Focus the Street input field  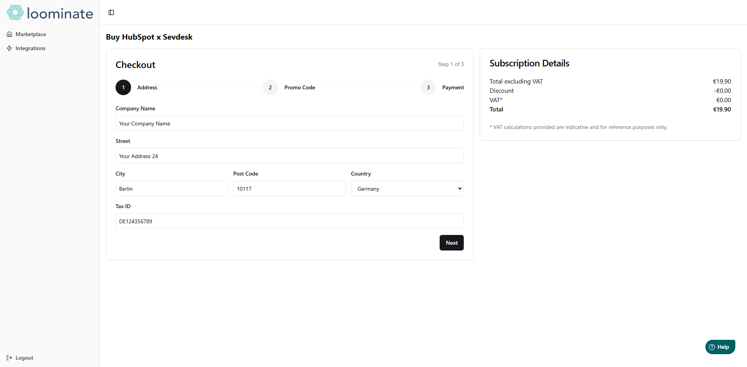(289, 156)
